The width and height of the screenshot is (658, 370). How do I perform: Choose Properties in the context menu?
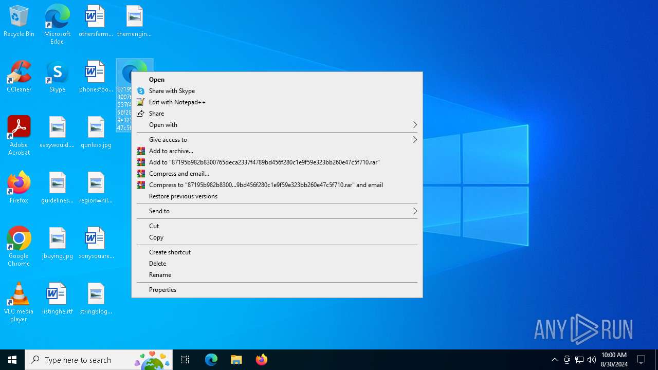click(x=277, y=290)
